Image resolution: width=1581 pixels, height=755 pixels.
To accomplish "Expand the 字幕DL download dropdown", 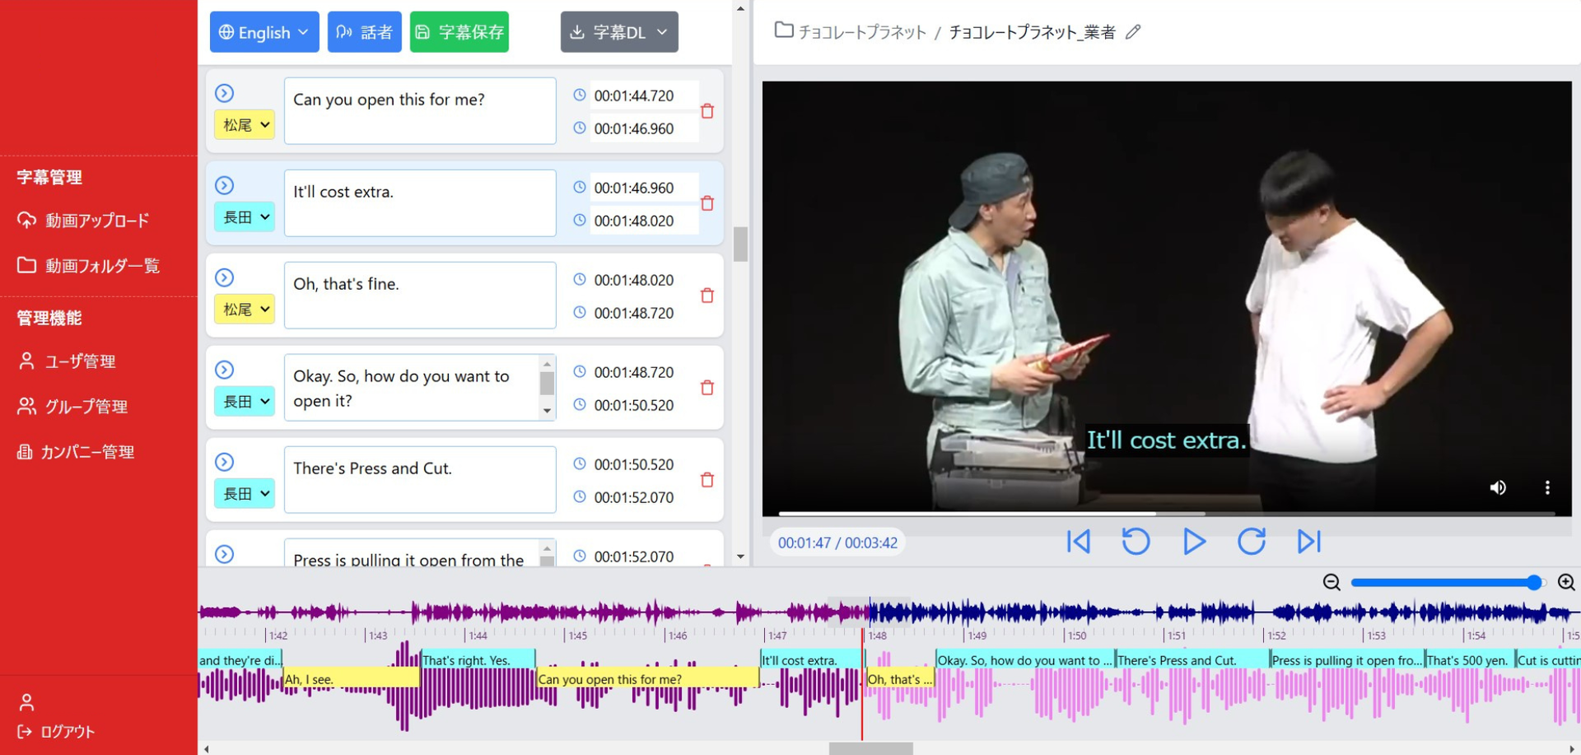I will click(x=619, y=32).
